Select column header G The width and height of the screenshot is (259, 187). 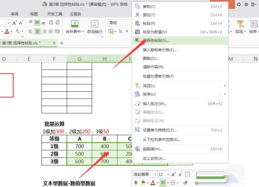(x=79, y=59)
